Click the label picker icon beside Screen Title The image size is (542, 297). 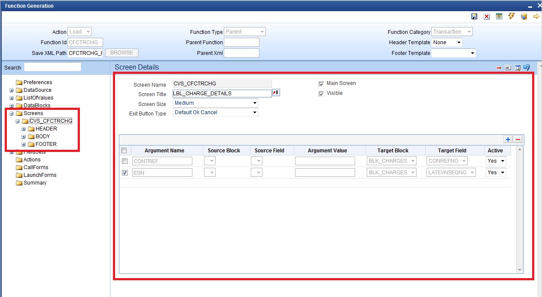point(276,93)
